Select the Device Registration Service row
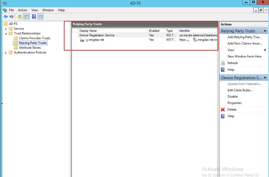Image resolution: width=269 pixels, height=177 pixels. coord(145,35)
